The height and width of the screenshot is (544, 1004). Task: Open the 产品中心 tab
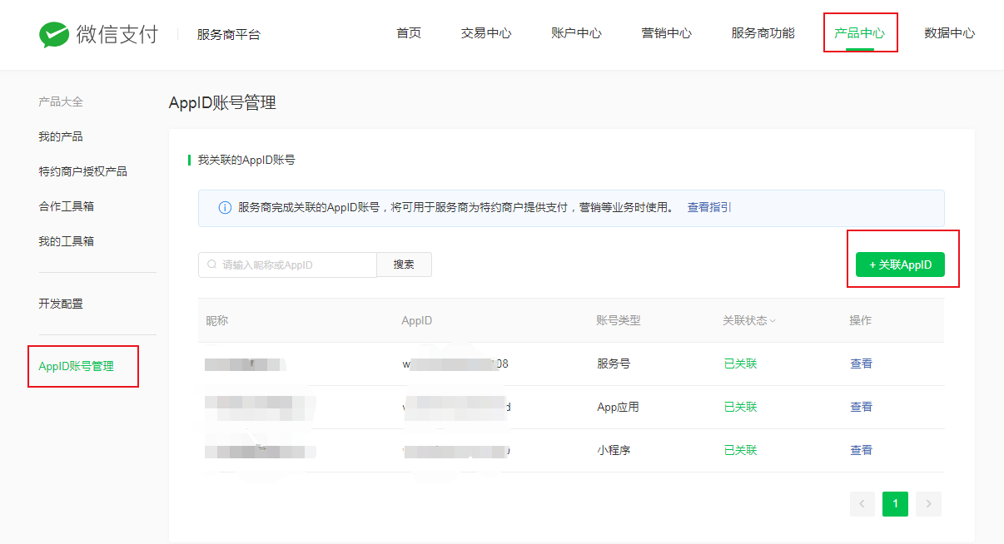(859, 33)
